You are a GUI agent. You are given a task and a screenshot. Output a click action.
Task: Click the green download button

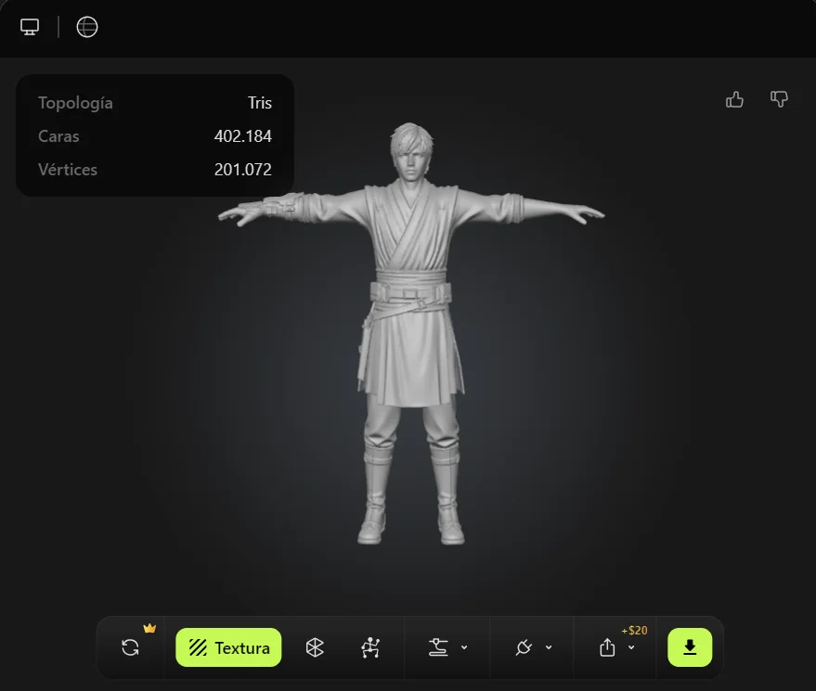tap(690, 647)
